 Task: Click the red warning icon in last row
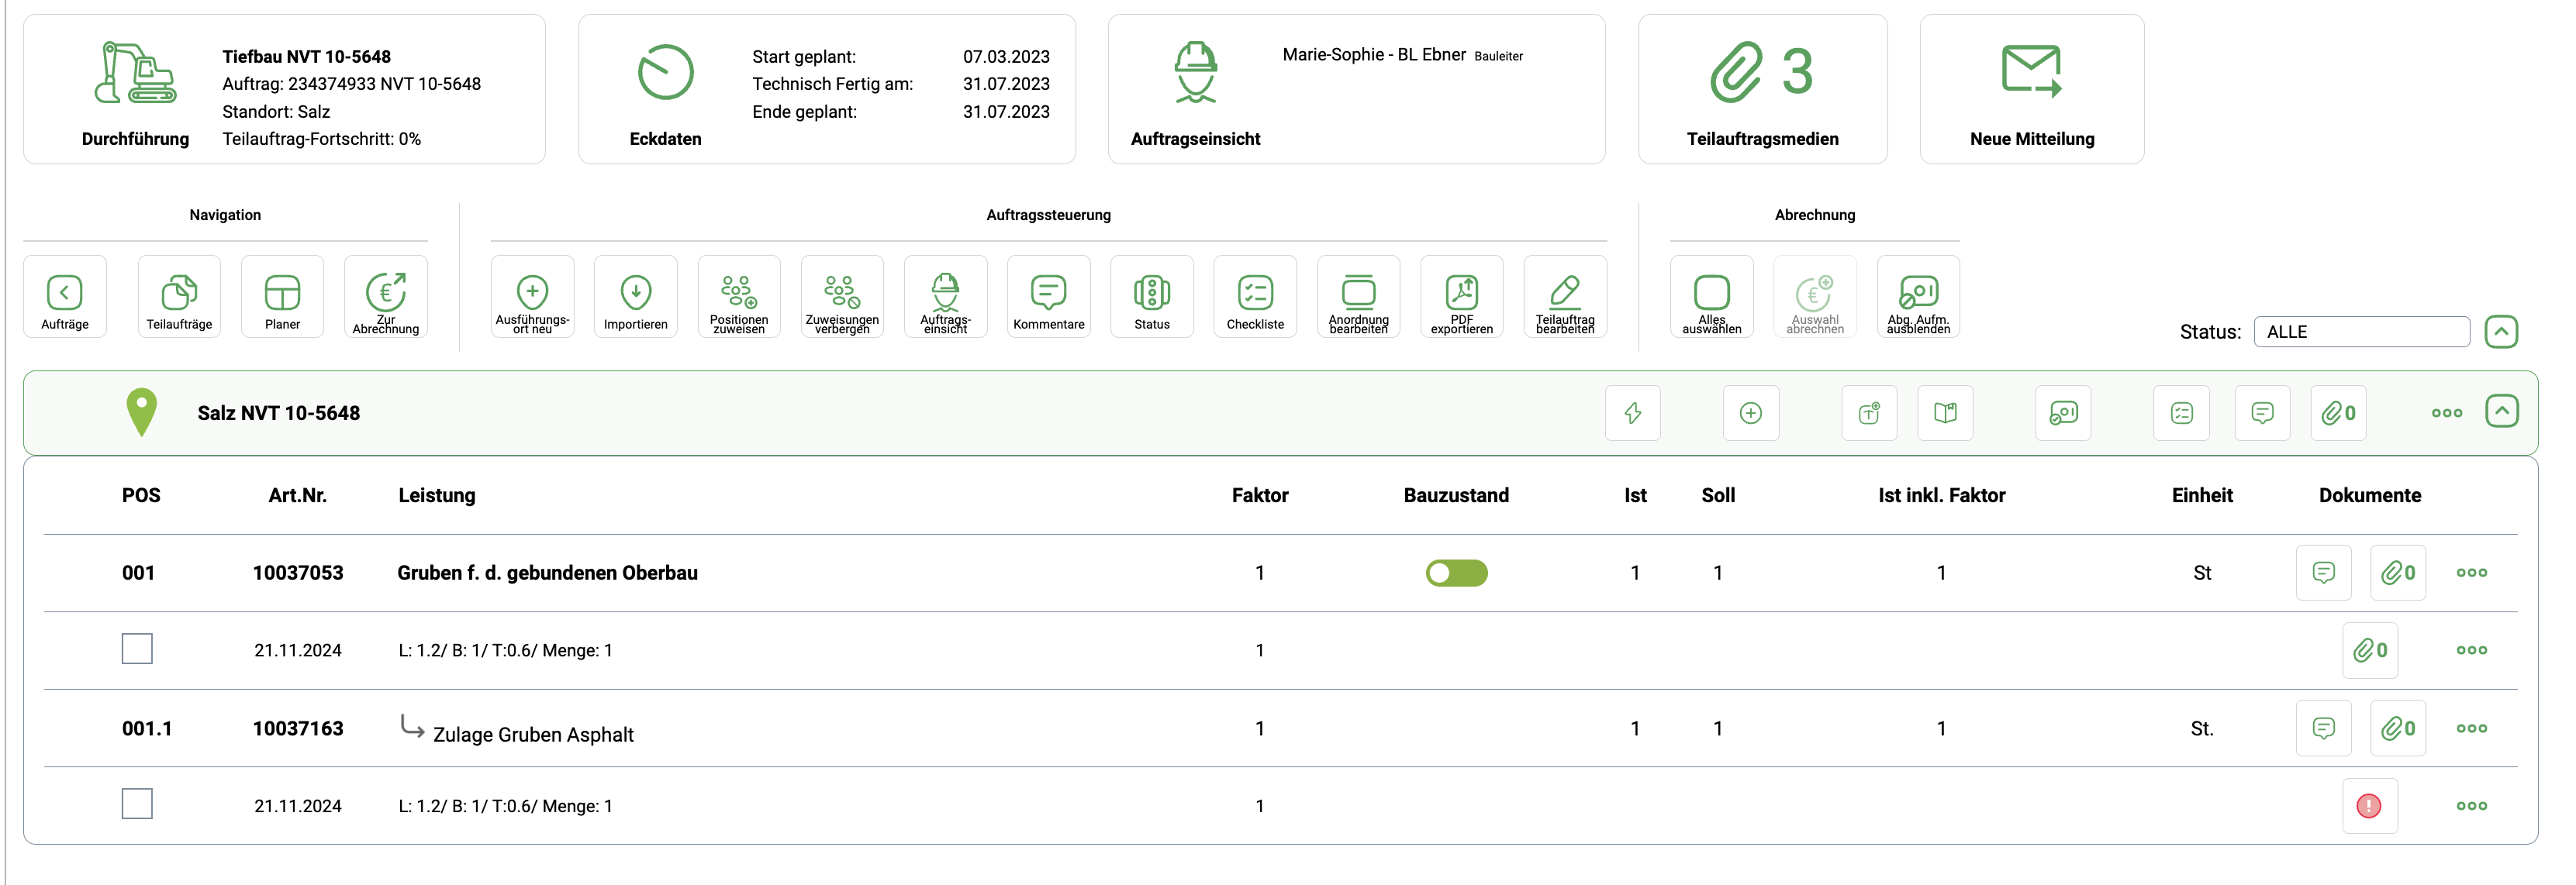[x=2368, y=806]
